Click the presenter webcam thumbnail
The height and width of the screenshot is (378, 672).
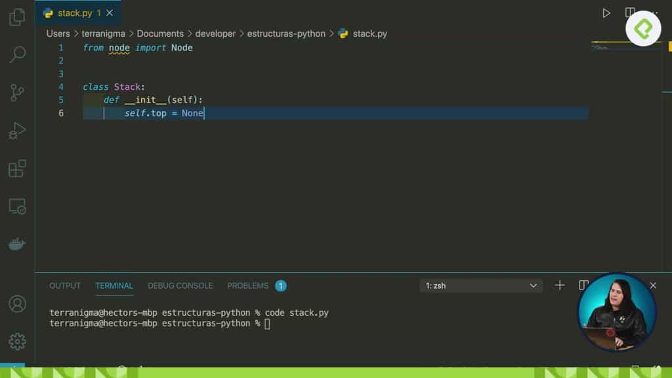pos(616,312)
